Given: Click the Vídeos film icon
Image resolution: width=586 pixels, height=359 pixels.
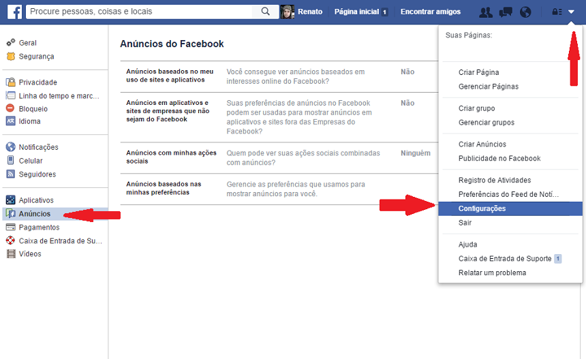Looking at the screenshot, I should [11, 253].
